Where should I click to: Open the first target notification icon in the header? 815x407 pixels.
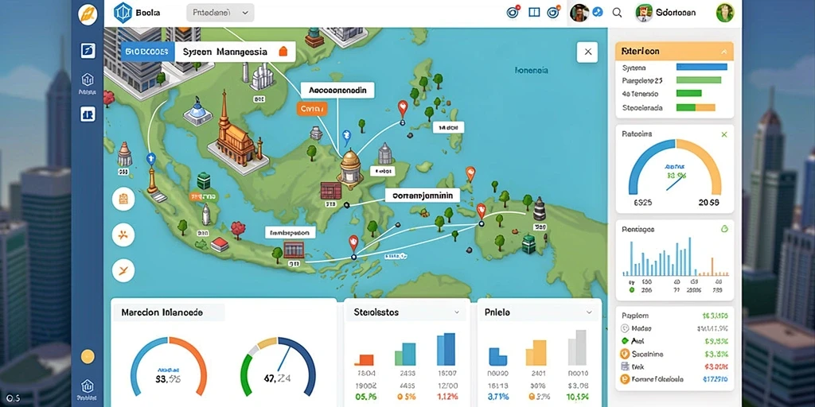513,13
